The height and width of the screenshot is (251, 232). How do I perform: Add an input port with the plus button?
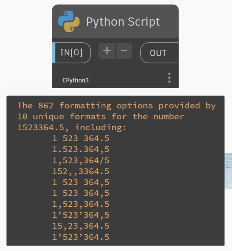coord(107,51)
